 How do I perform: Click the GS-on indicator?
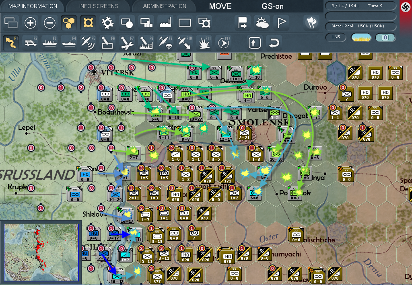click(x=272, y=6)
